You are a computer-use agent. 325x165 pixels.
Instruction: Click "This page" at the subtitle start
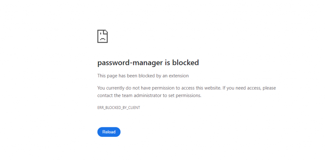coord(107,76)
